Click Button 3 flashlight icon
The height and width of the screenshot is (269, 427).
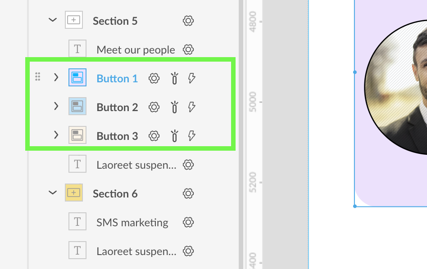click(x=174, y=136)
